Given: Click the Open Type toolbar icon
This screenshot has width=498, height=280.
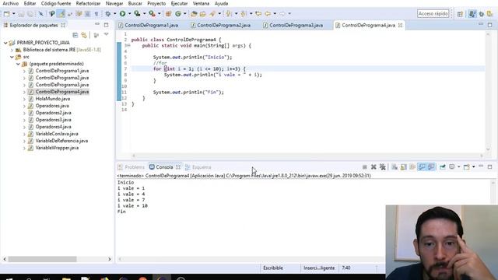Looking at the screenshot, I should [194, 14].
